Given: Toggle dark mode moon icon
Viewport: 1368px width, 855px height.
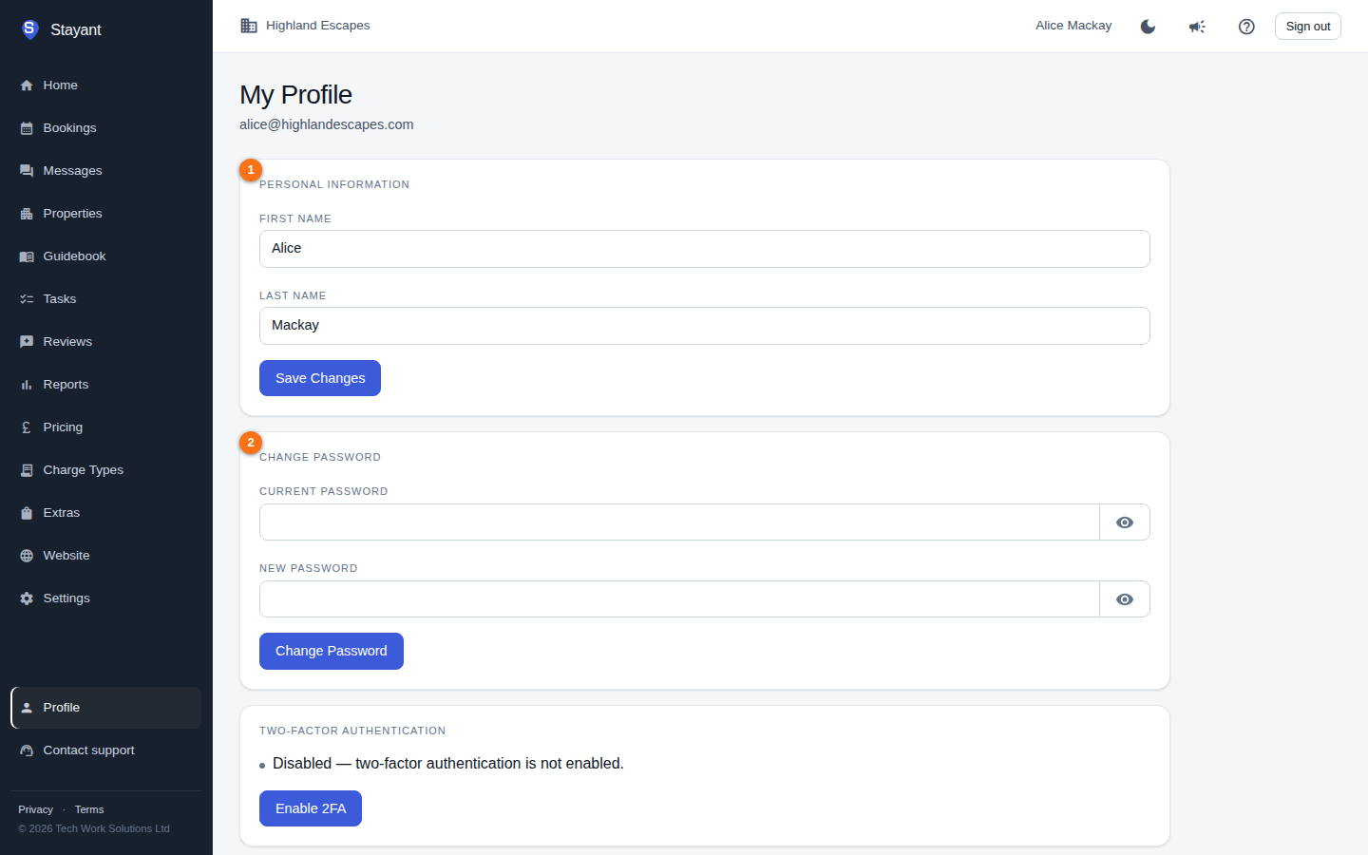Looking at the screenshot, I should pos(1148,27).
